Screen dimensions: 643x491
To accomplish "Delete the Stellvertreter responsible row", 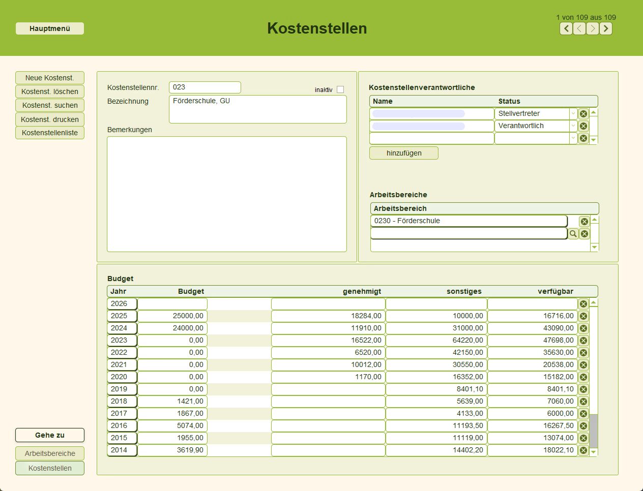I will [x=583, y=114].
